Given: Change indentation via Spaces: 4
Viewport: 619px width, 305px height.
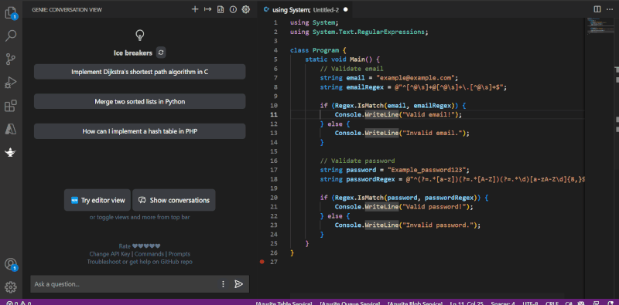Looking at the screenshot, I should click(503, 303).
